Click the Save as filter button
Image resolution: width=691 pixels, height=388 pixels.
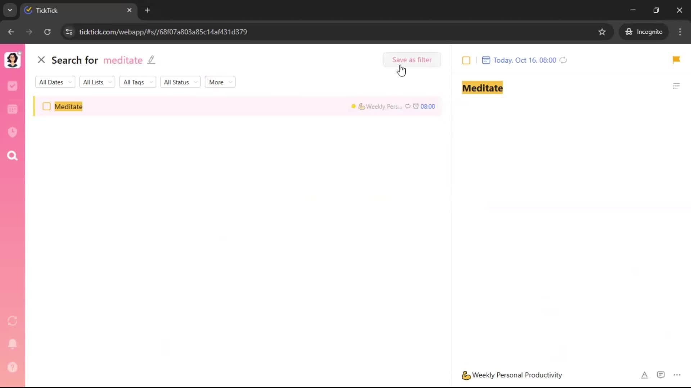pyautogui.click(x=412, y=60)
